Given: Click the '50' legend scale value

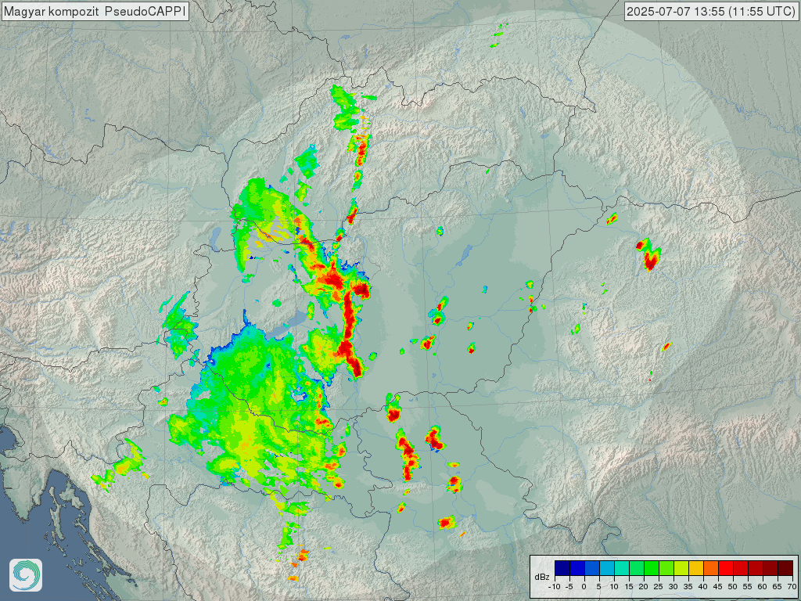Looking at the screenshot, I should [x=732, y=587].
